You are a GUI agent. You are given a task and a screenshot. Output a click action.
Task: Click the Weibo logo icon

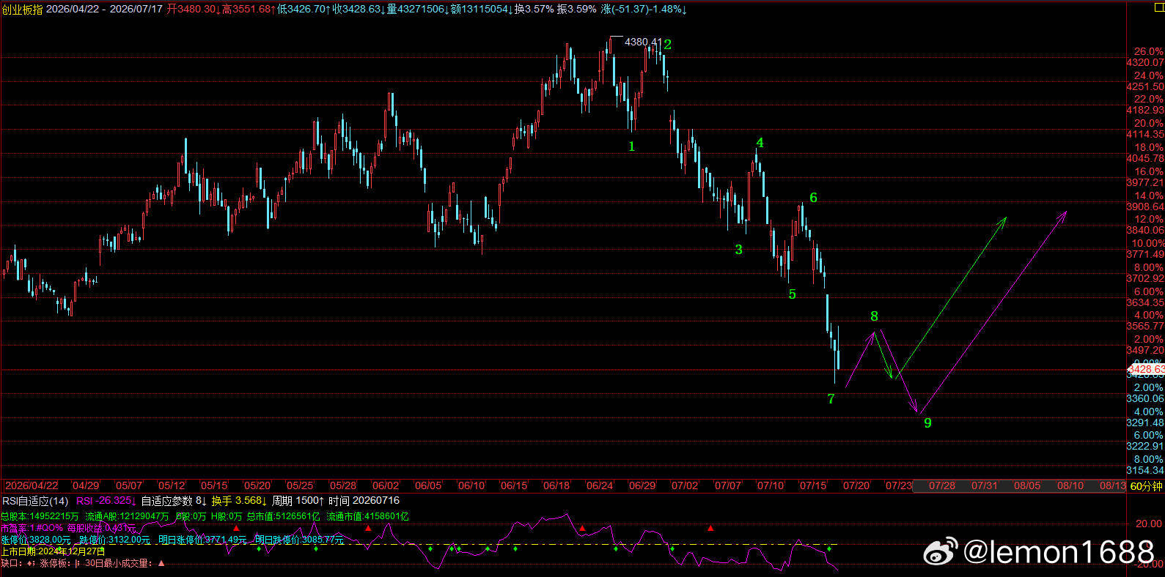pyautogui.click(x=940, y=551)
